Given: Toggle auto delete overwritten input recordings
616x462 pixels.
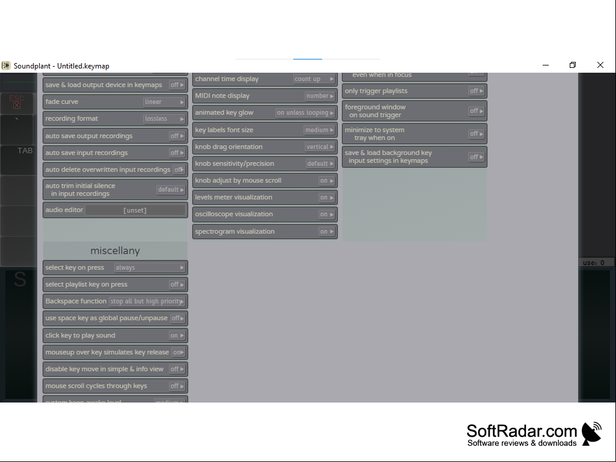Looking at the screenshot, I should pos(178,169).
